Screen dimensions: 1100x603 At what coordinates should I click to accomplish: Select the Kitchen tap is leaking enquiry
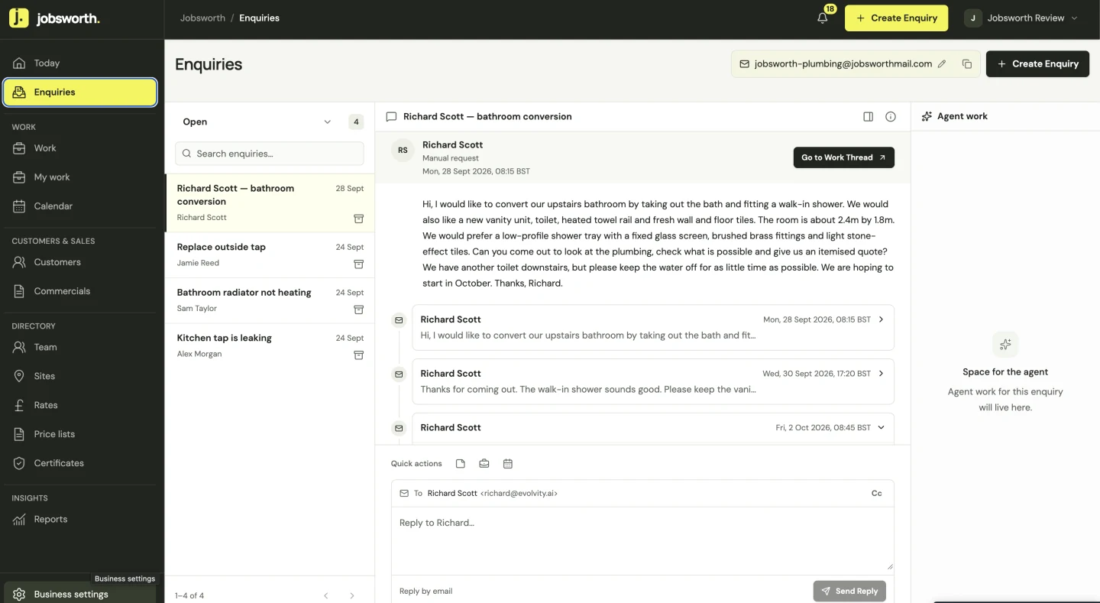pos(270,346)
